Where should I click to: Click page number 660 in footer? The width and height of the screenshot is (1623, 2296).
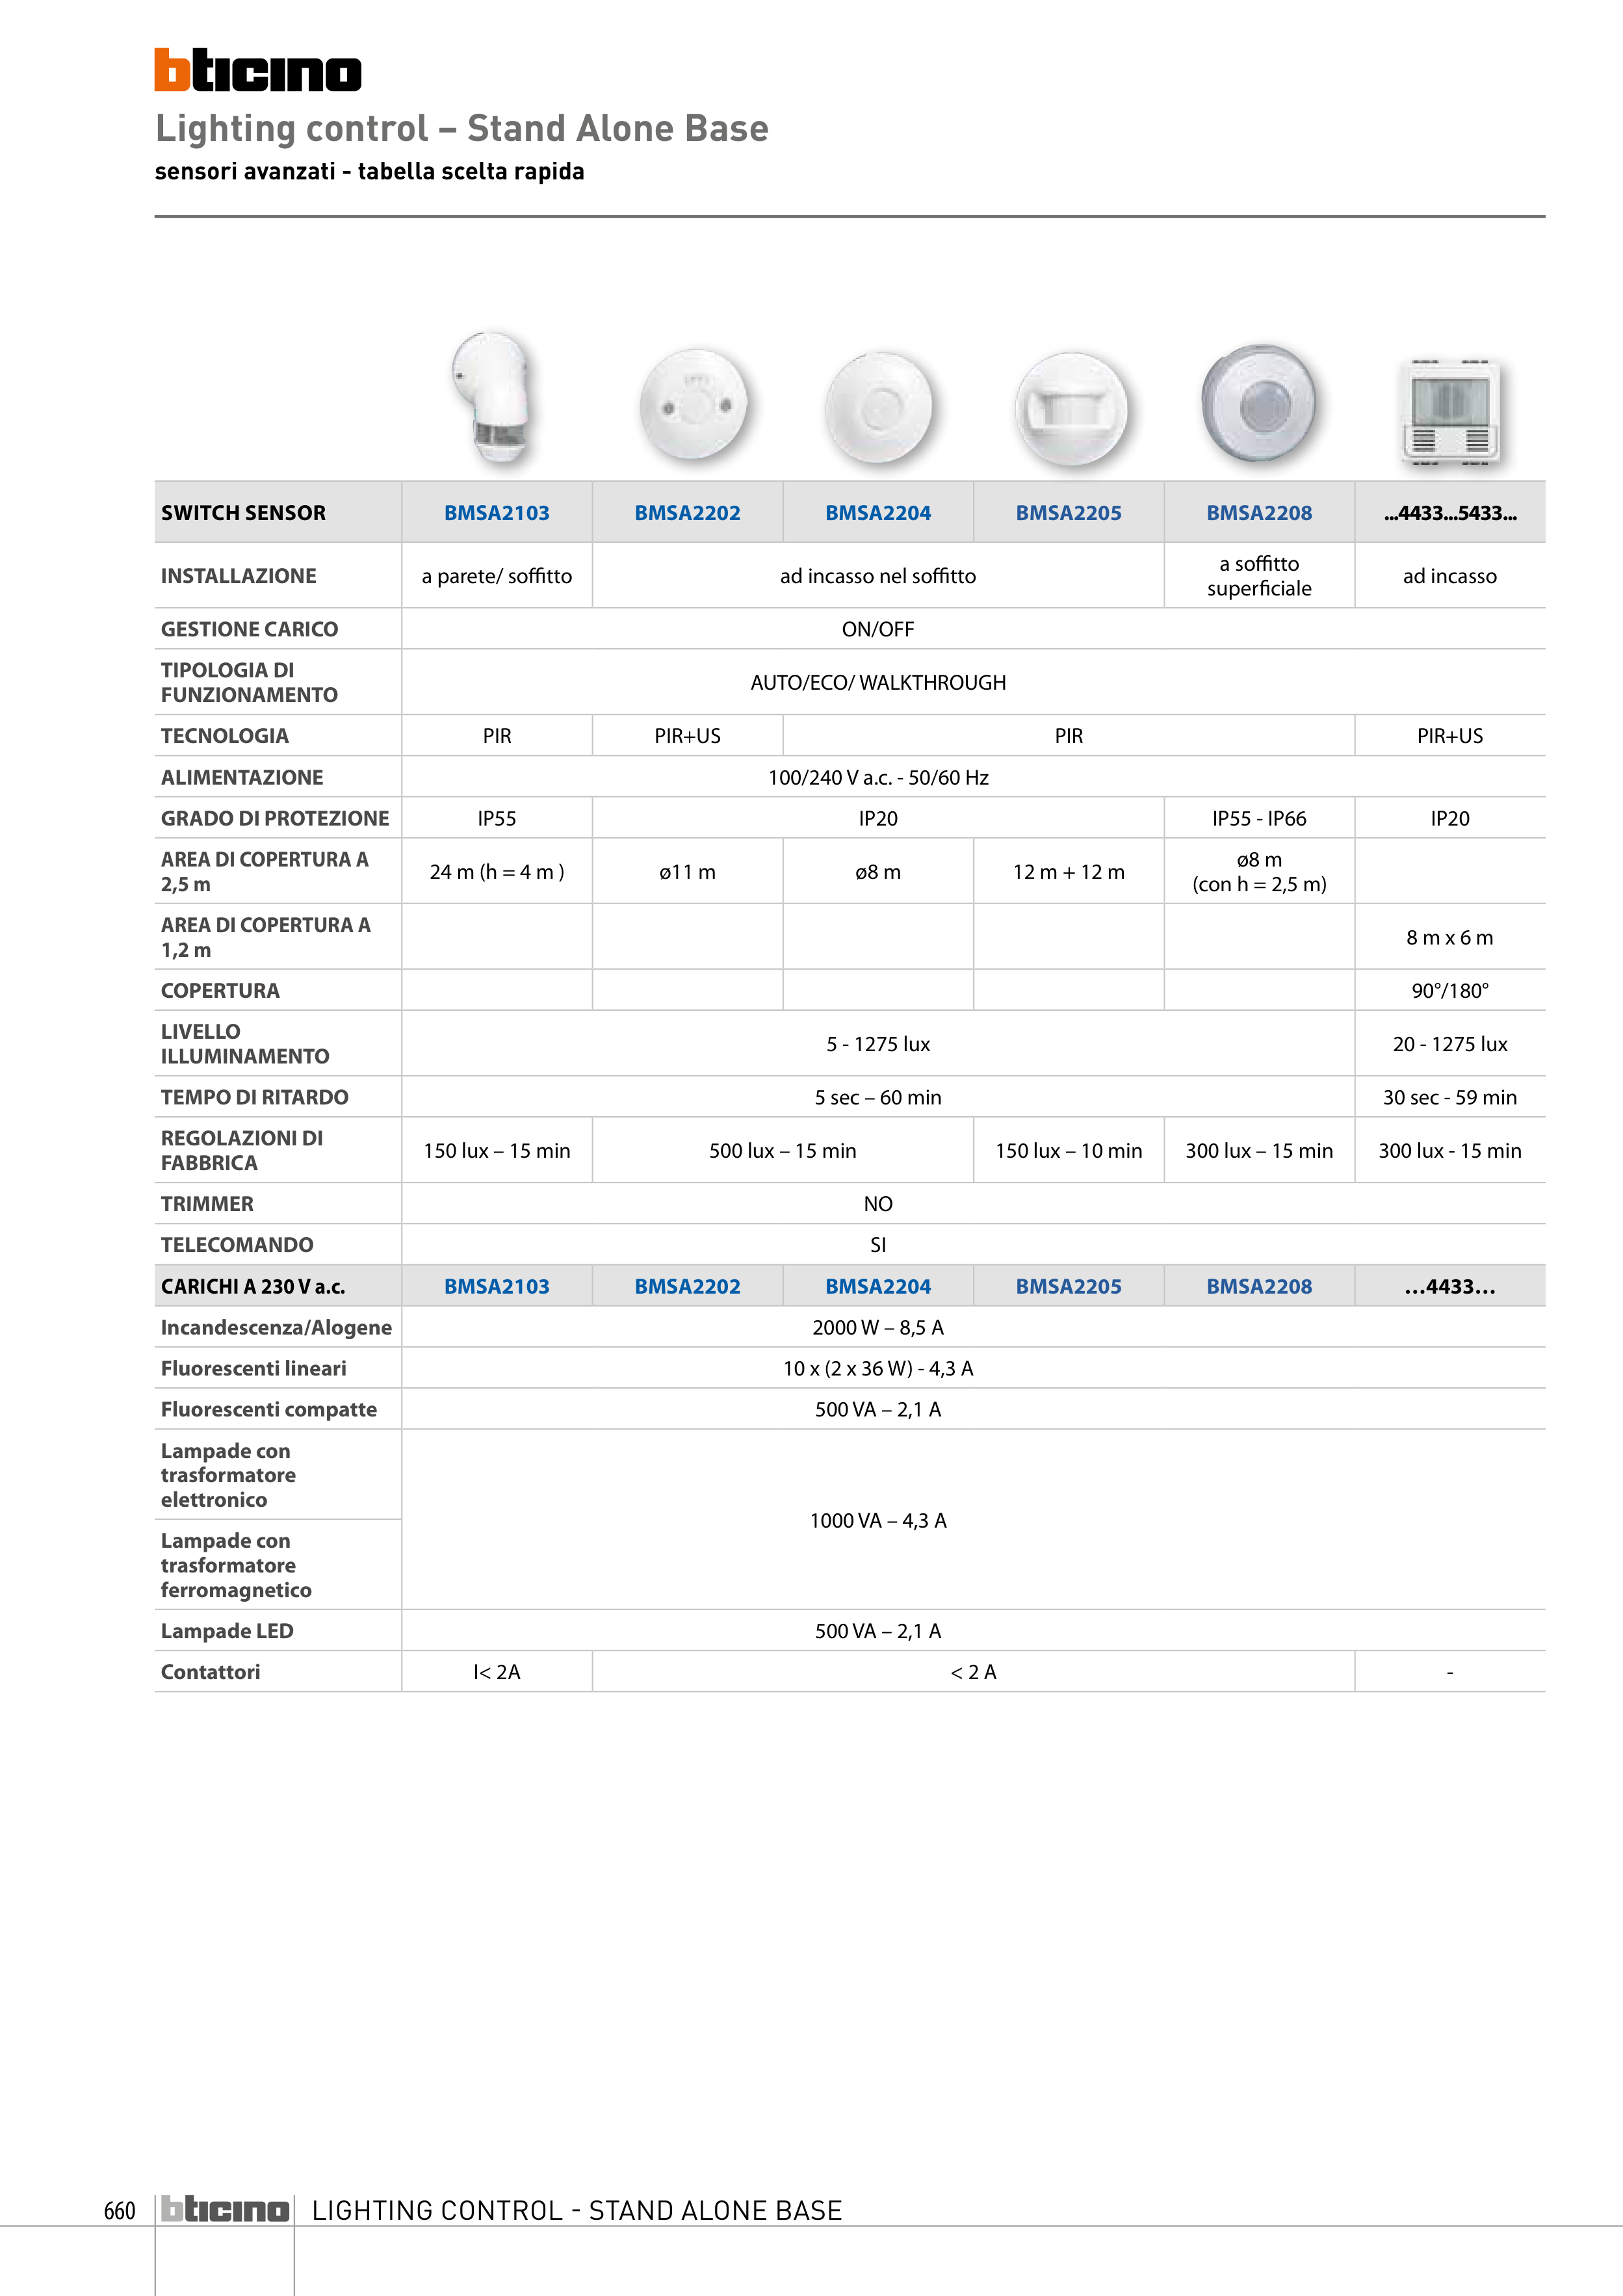pos(119,2210)
